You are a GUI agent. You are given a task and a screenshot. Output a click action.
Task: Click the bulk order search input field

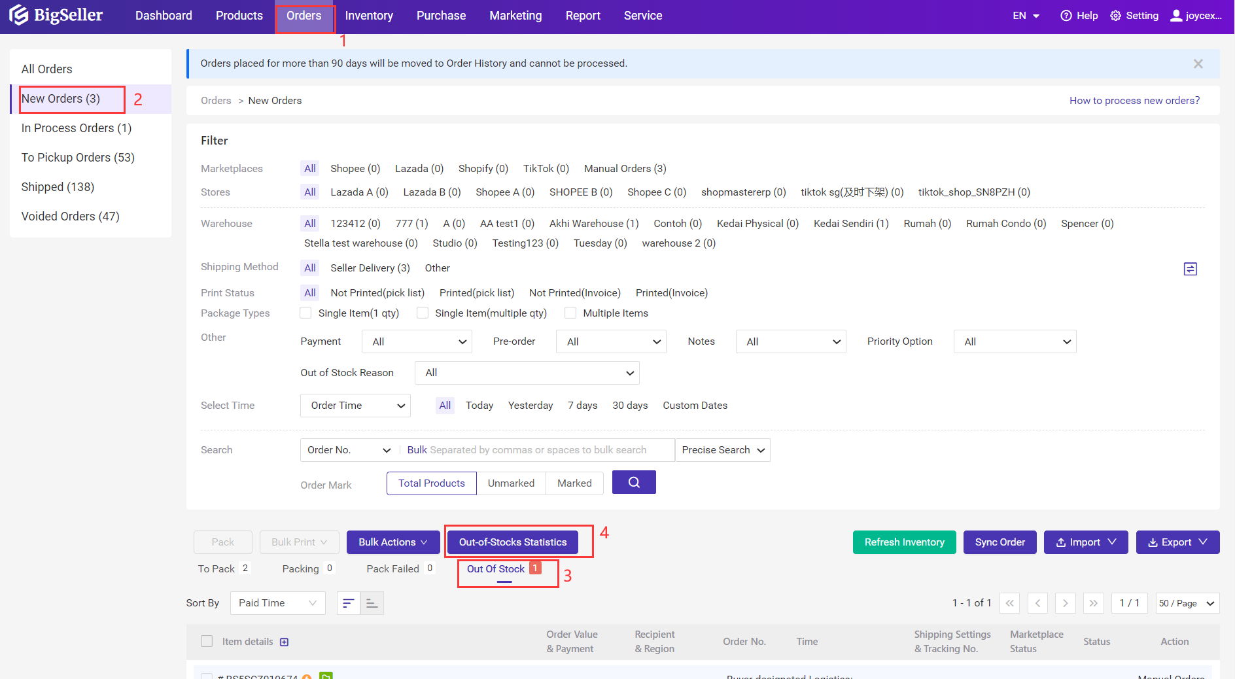pyautogui.click(x=536, y=450)
